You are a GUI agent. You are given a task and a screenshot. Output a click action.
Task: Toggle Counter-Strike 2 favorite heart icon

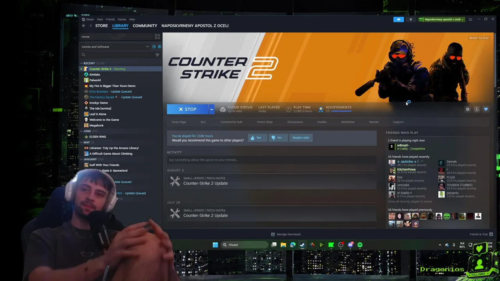(x=486, y=109)
